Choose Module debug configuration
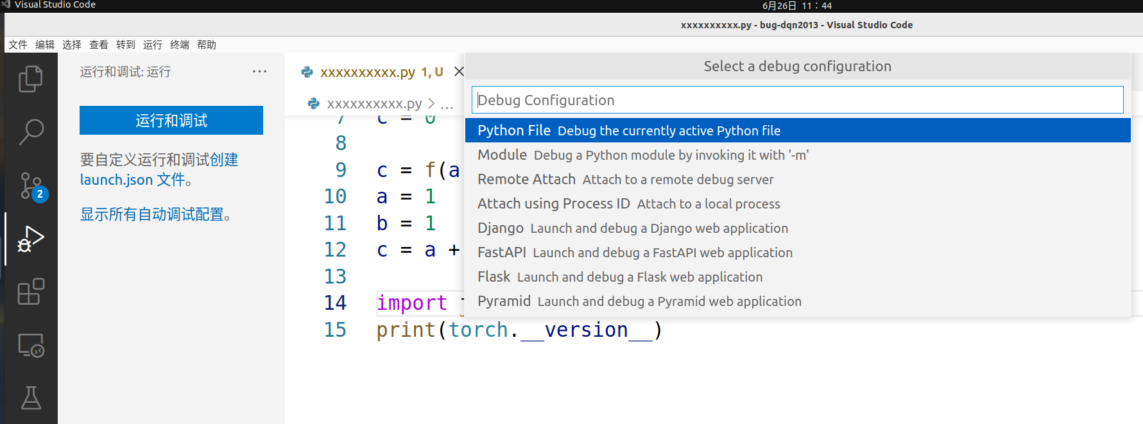The image size is (1143, 424). pos(798,155)
